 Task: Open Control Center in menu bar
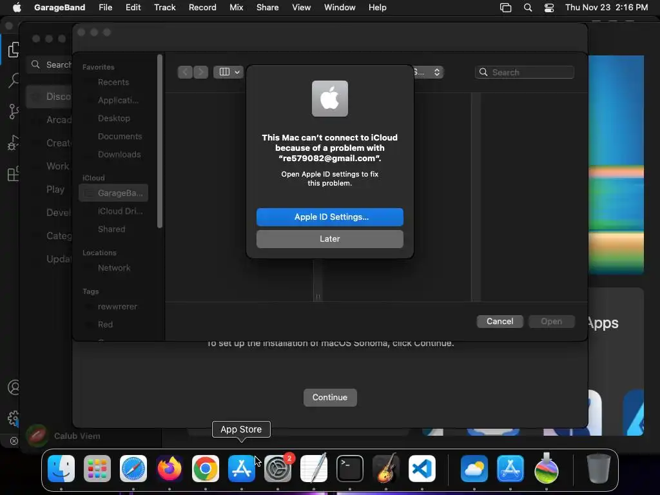pos(549,8)
